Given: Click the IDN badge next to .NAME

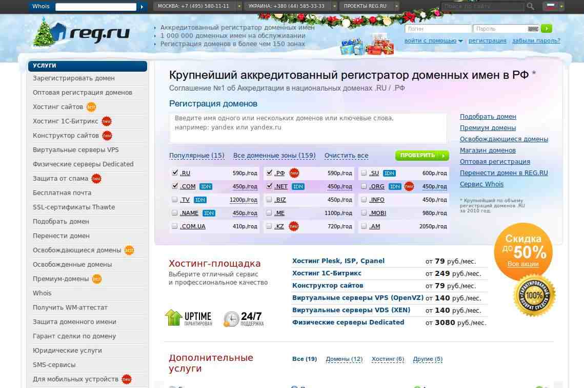Looking at the screenshot, I should [x=209, y=213].
